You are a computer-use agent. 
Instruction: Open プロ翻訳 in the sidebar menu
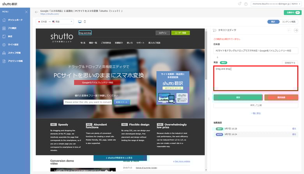[12, 28]
